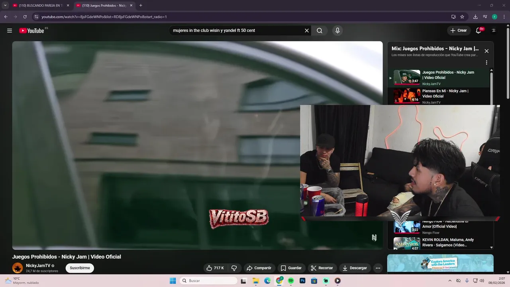Switch to Chrome in the taskbar
The width and height of the screenshot is (510, 287).
tap(279, 281)
